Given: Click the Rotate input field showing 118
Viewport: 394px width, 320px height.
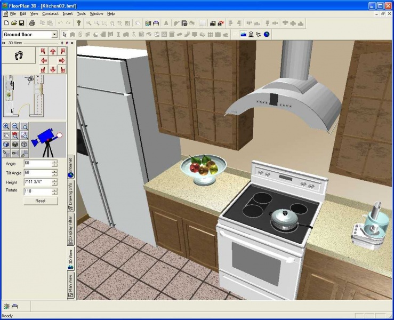Looking at the screenshot, I should 38,191.
